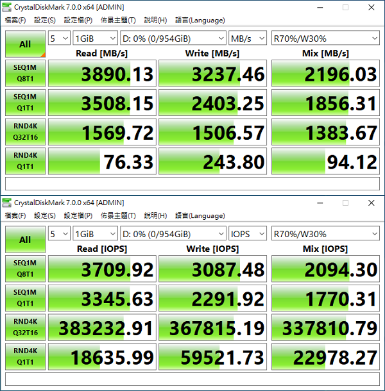Start RND4K Q32T16 test in top window
Screen dimensions: 385x391
click(25, 131)
